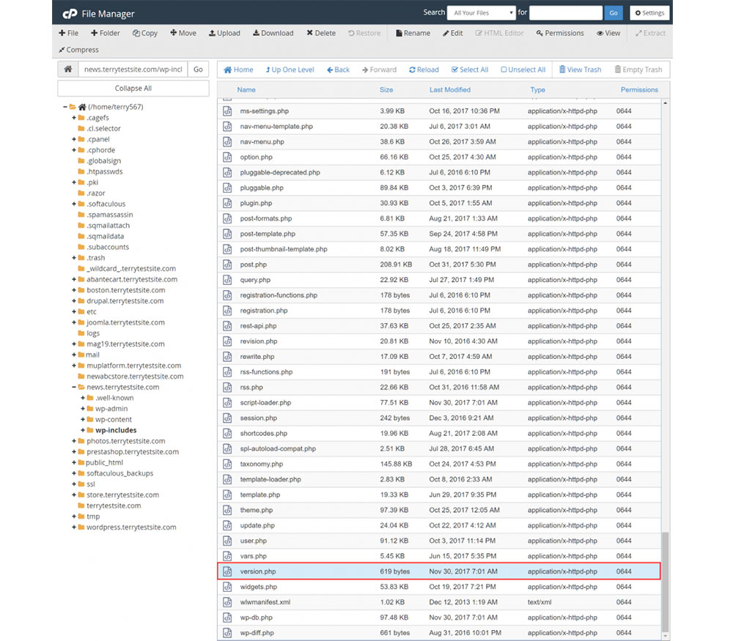Create a new Folder from toolbar
The width and height of the screenshot is (733, 641).
(x=105, y=33)
